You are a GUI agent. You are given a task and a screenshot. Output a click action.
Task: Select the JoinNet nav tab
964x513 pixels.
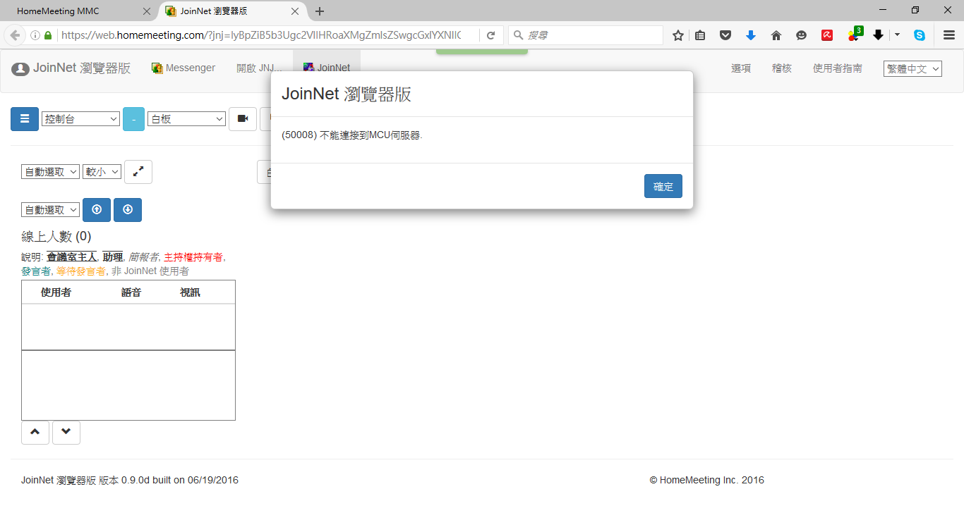[327, 68]
